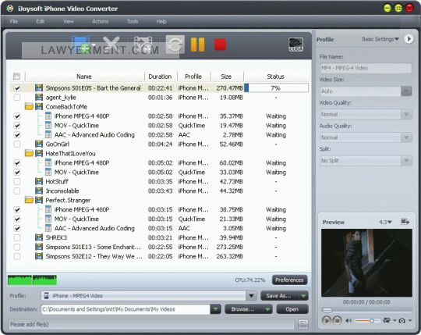Take a preview snapshot with camera icon
The image size is (421, 335).
(x=402, y=320)
